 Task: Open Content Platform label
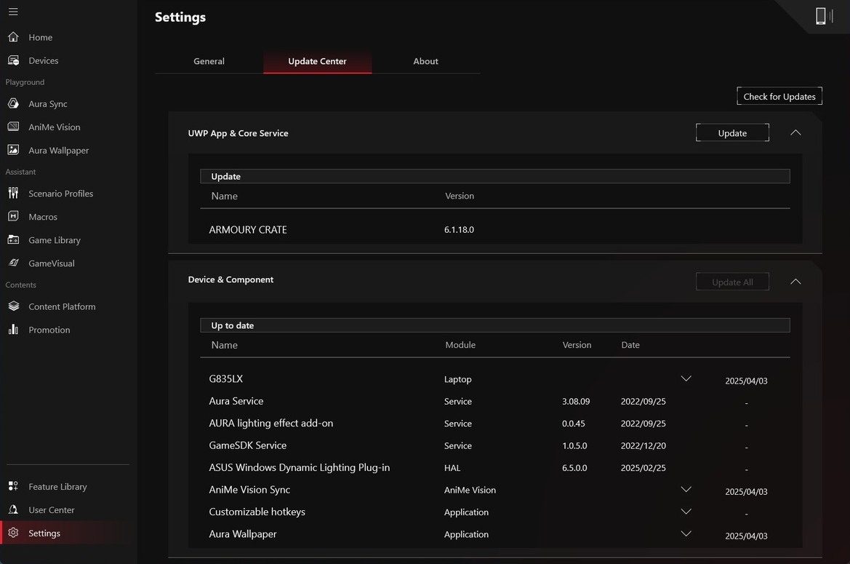point(62,306)
